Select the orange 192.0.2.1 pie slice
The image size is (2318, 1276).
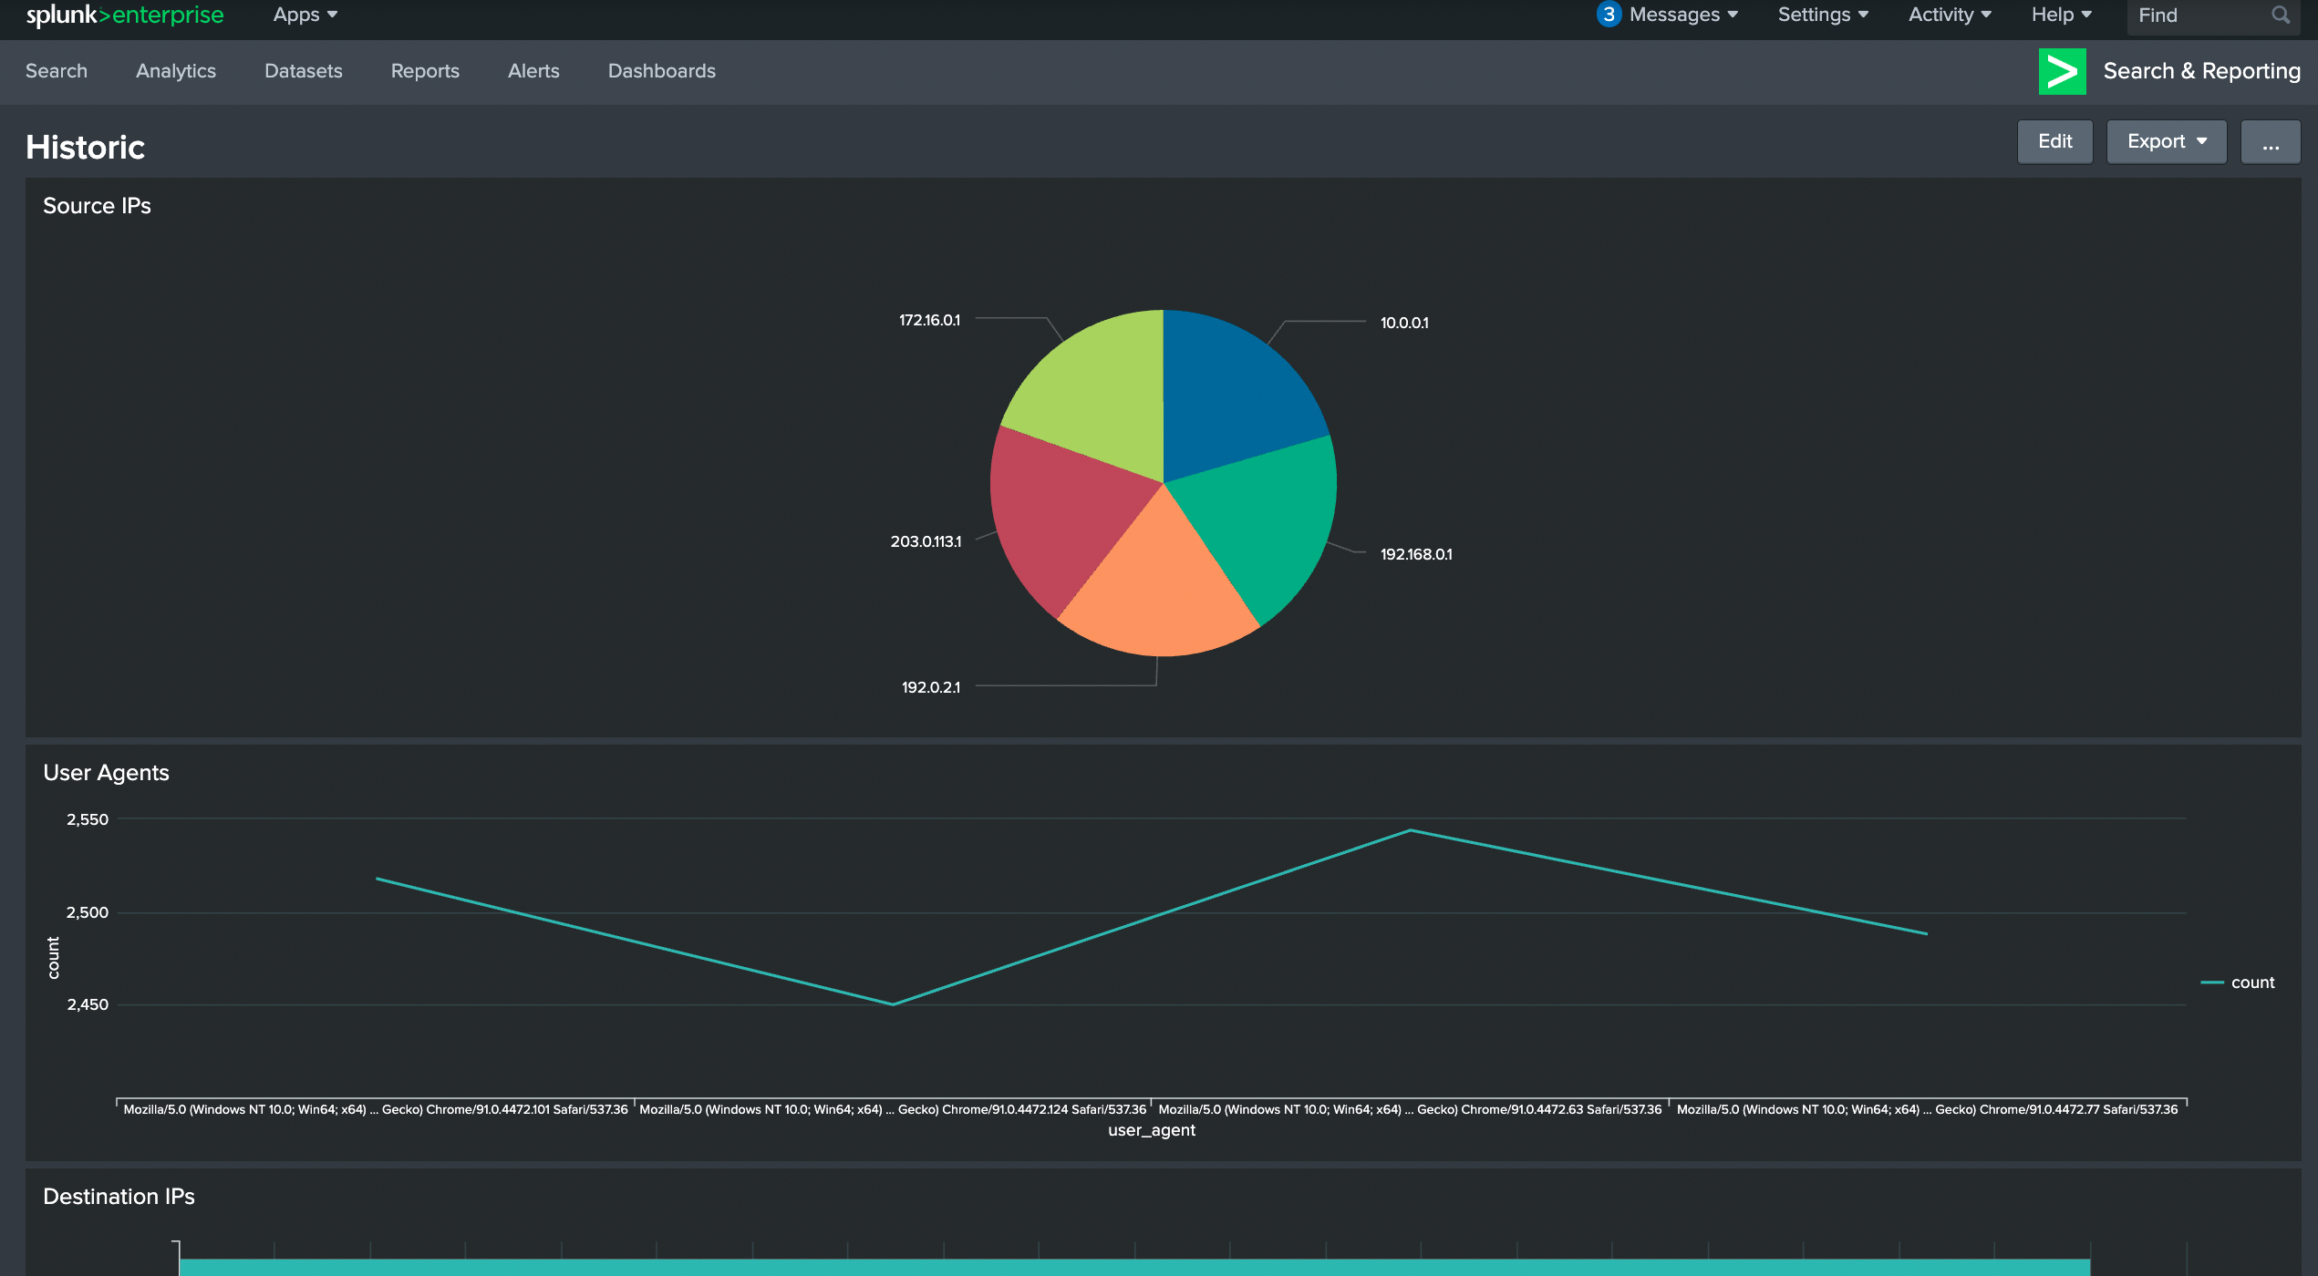(x=1160, y=592)
